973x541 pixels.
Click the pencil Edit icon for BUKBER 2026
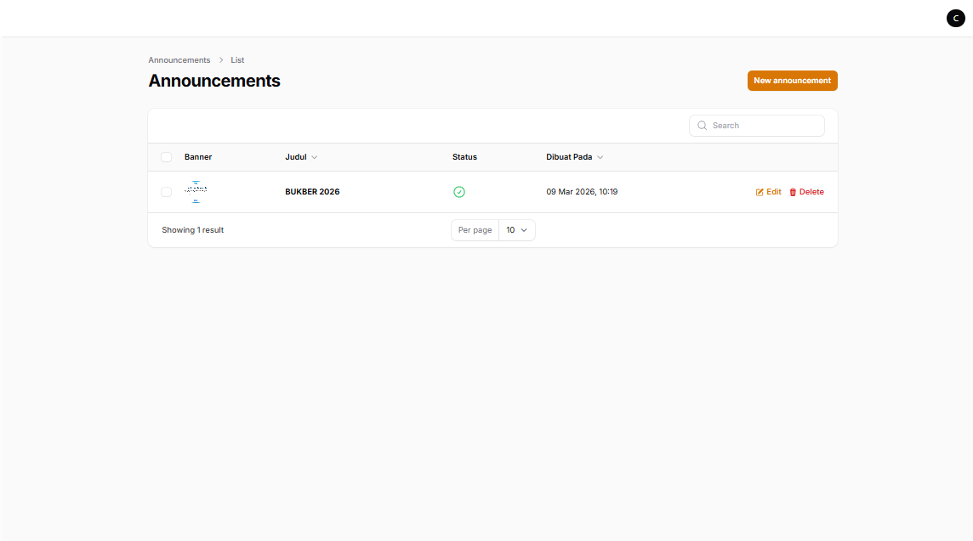pos(760,192)
